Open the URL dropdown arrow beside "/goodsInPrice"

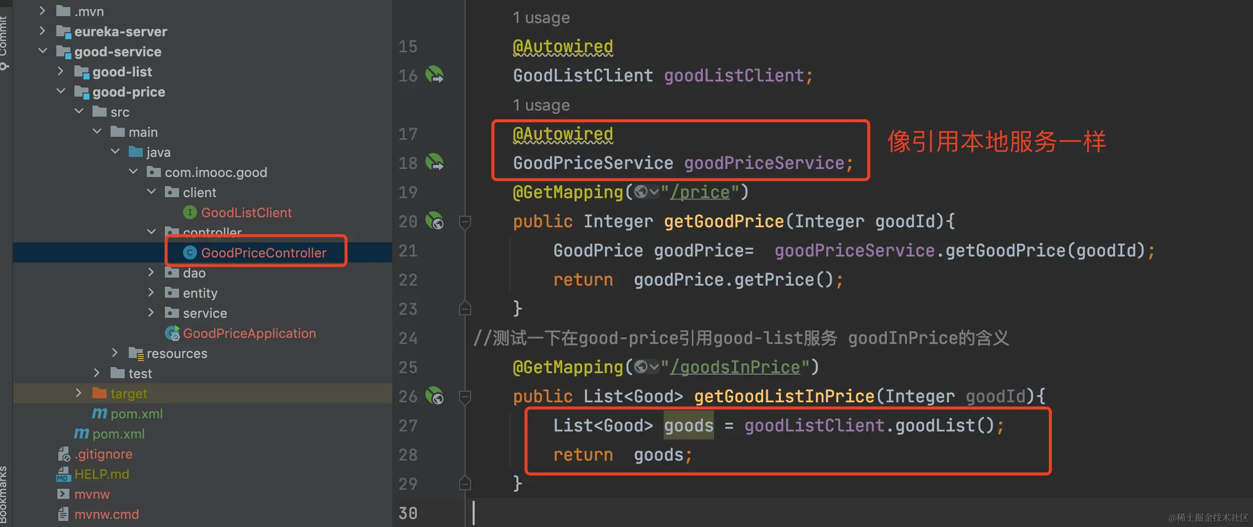pos(654,367)
